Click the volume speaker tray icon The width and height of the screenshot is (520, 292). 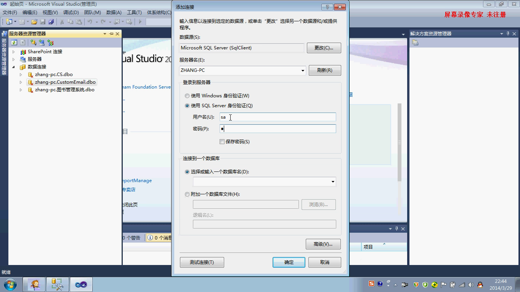coord(471,284)
